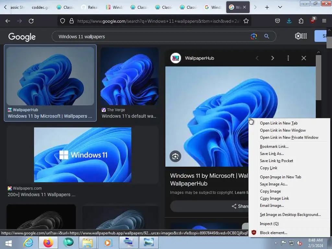332x249 pixels.
Task: Focus the URL address bar
Action: (158, 21)
